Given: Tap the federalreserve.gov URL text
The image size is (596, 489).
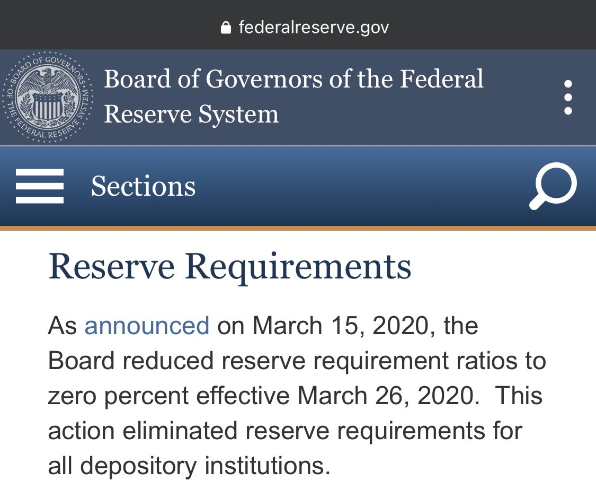Looking at the screenshot, I should point(314,27).
